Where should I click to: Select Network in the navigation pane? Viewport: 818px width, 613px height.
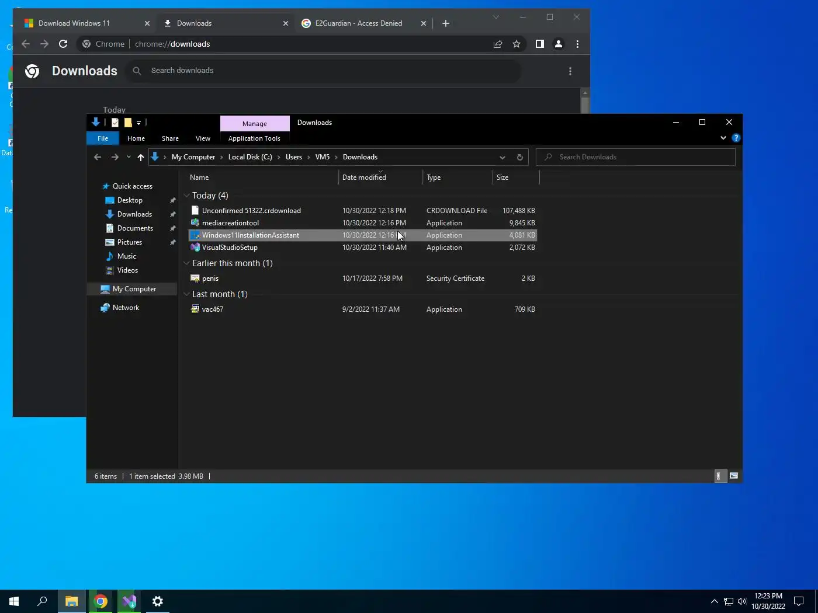126,308
